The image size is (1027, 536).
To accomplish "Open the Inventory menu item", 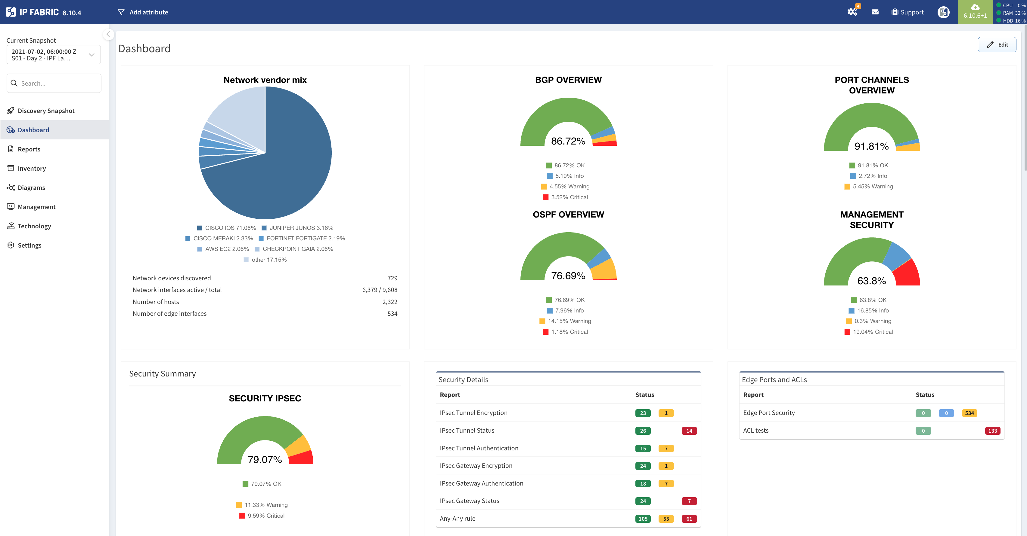I will tap(32, 168).
